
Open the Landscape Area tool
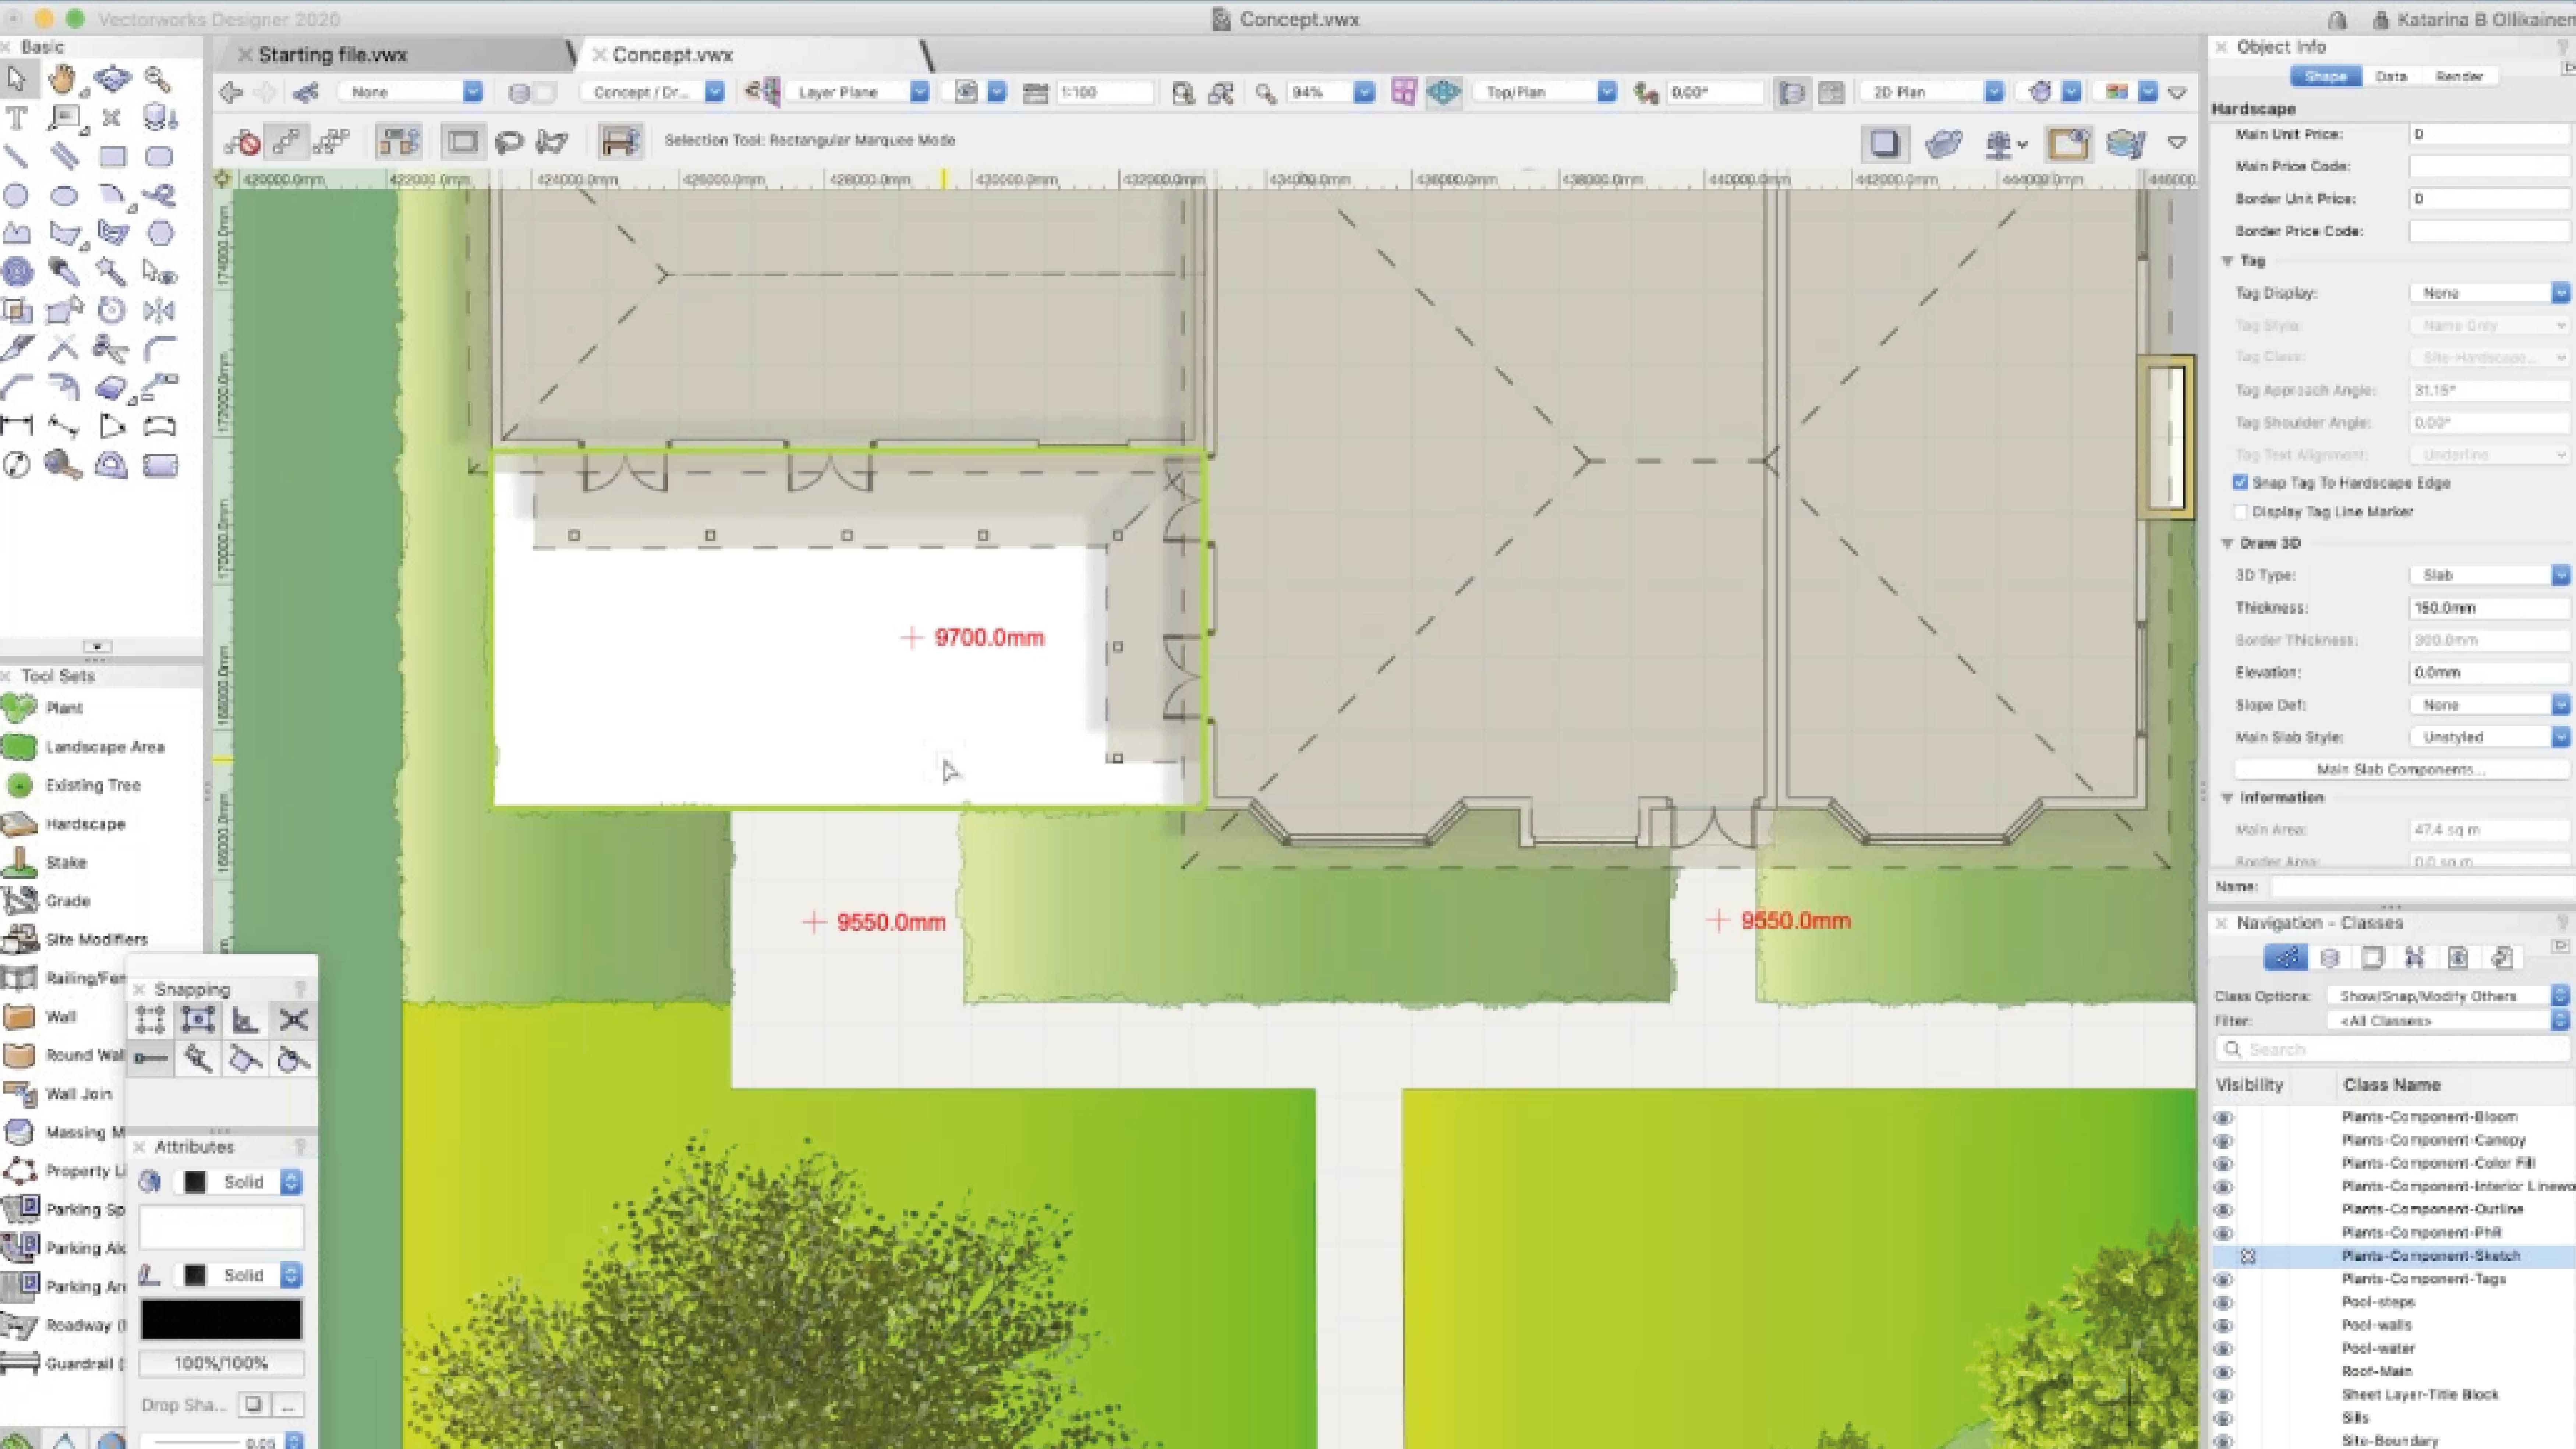coord(84,747)
